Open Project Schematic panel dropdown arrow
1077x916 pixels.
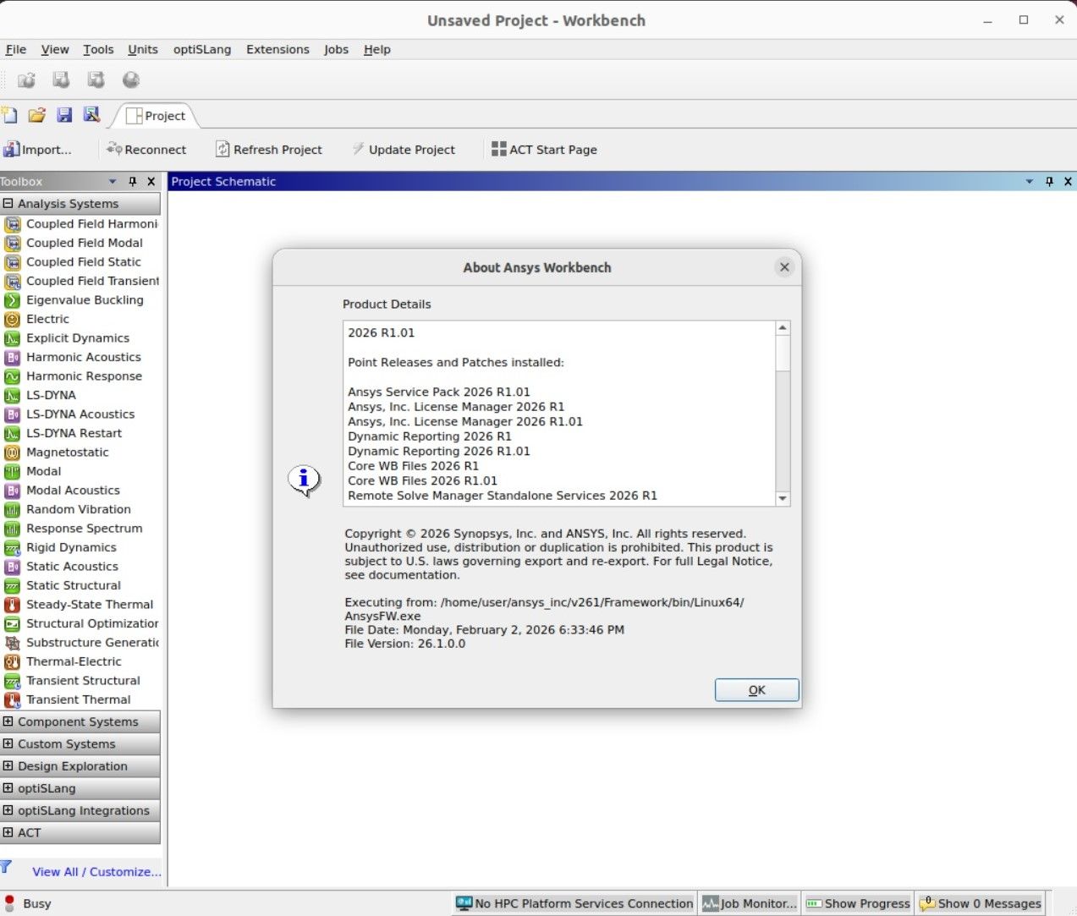(1030, 182)
